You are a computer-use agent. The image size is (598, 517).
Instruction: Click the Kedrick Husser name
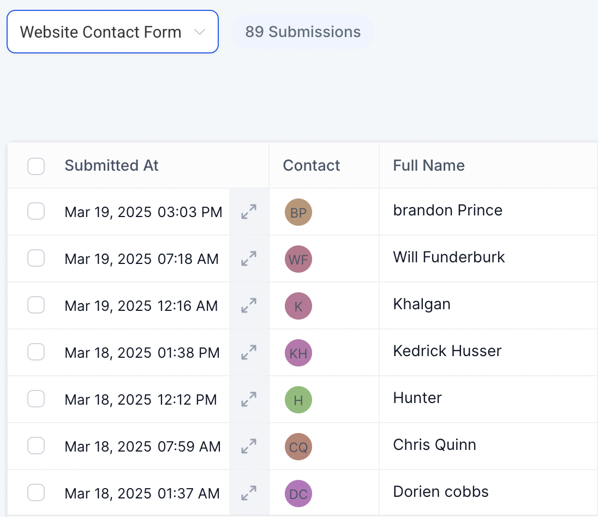[447, 351]
